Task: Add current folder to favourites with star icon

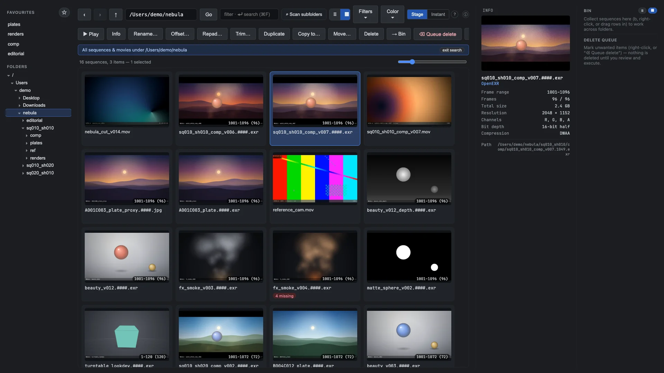Action: click(64, 12)
